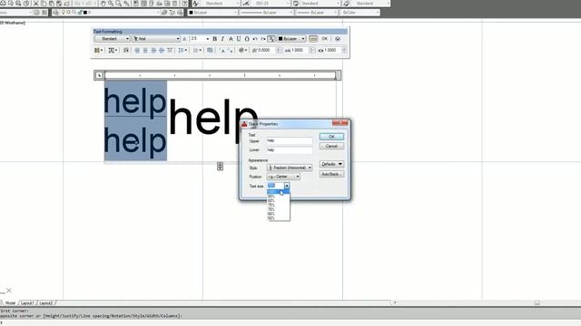
Task: Open the Arial font dropdown
Action: [x=156, y=39]
